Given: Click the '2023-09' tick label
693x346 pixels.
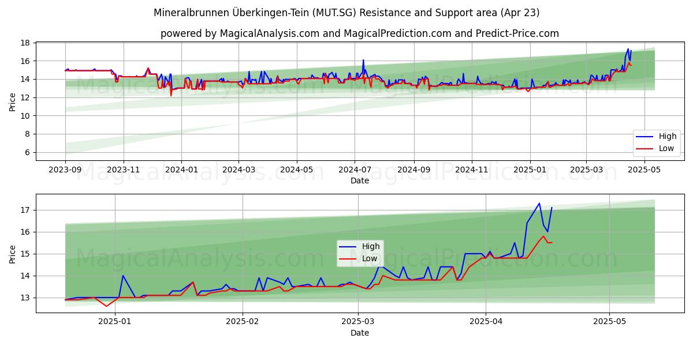Looking at the screenshot, I should [x=65, y=170].
